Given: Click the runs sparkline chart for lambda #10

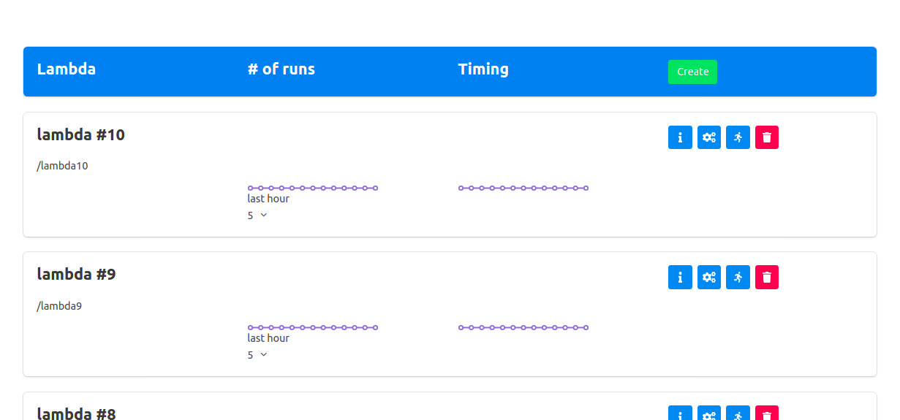Looking at the screenshot, I should [x=313, y=188].
